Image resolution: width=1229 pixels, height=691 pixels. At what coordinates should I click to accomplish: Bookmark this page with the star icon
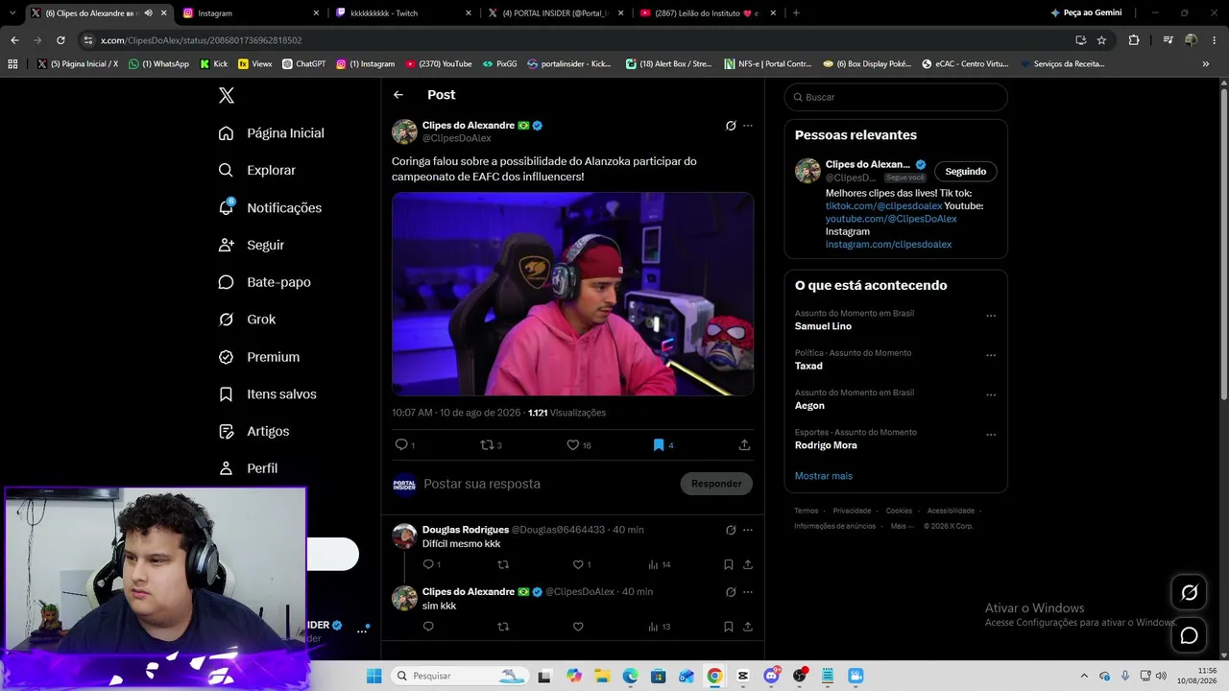click(x=1101, y=40)
